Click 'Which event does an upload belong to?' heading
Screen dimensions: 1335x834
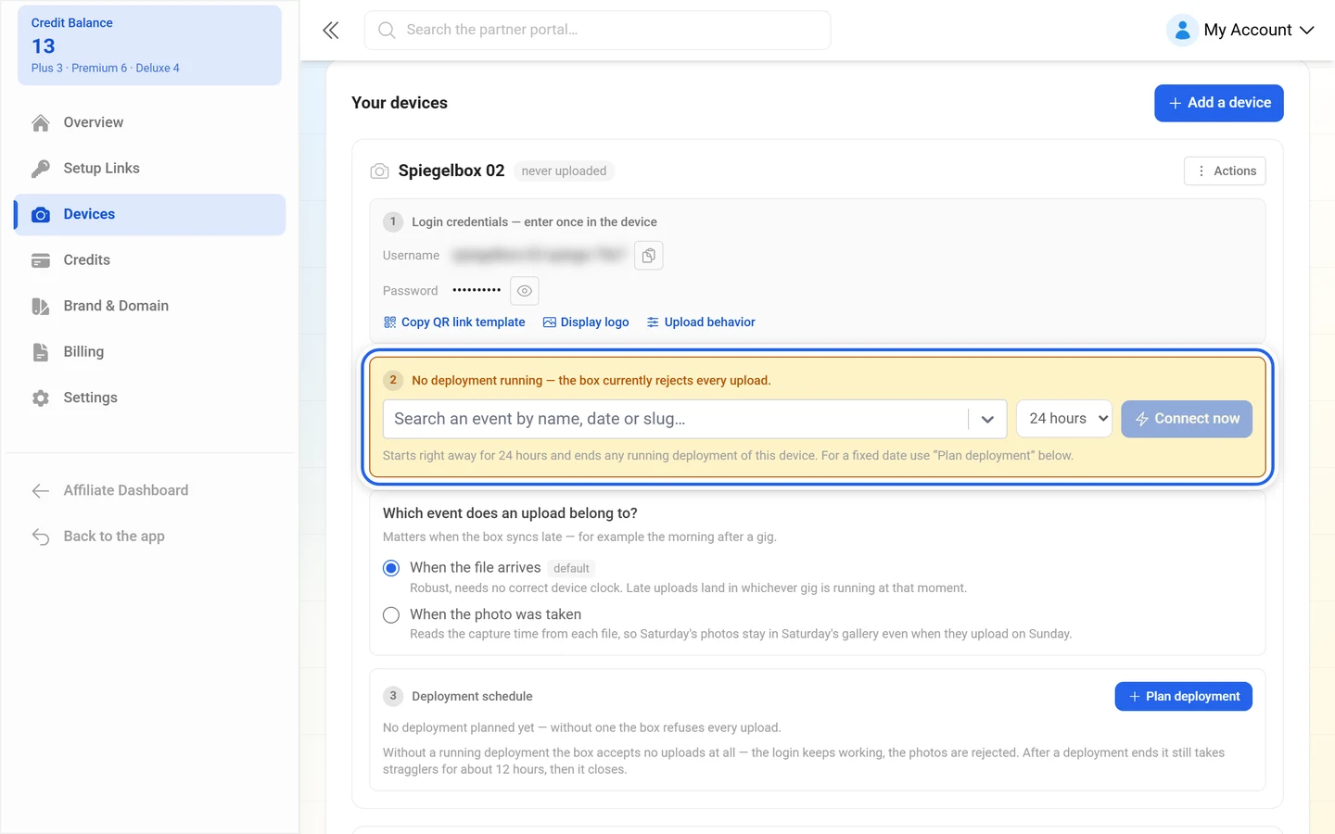pyautogui.click(x=510, y=513)
